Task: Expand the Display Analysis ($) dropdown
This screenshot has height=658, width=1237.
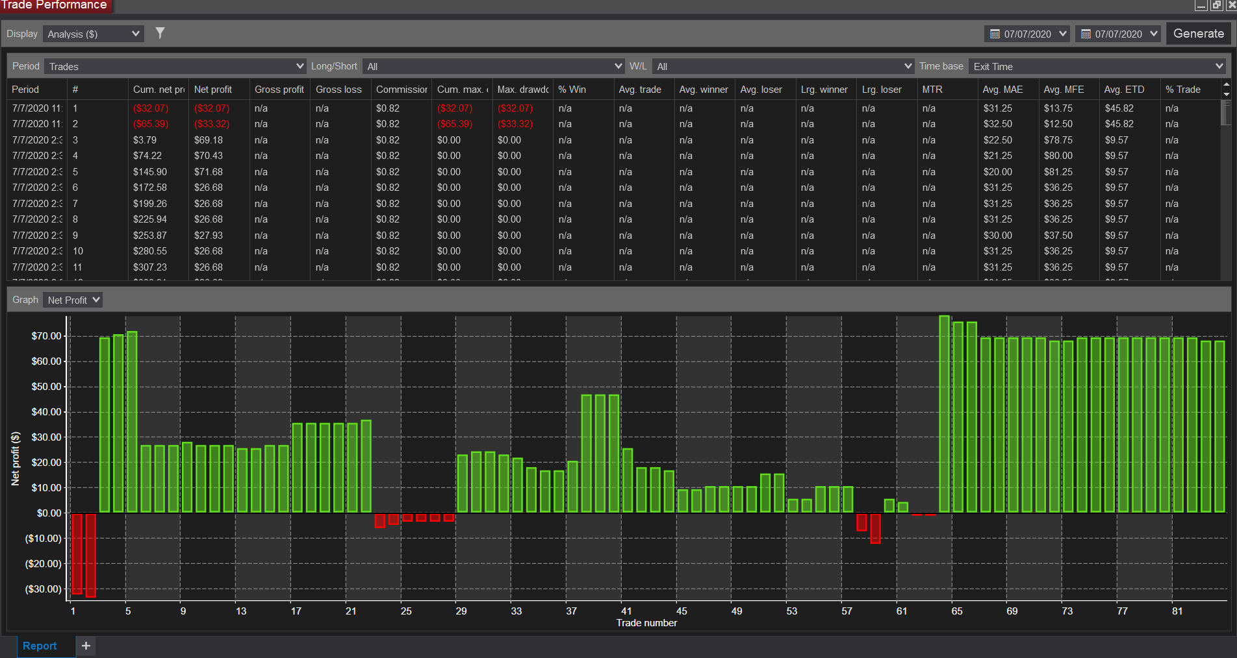Action: (94, 34)
